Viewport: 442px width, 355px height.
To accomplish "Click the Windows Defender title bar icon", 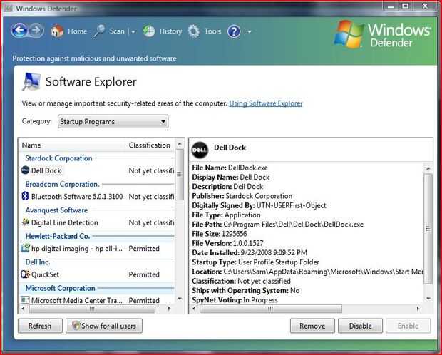I will point(8,9).
